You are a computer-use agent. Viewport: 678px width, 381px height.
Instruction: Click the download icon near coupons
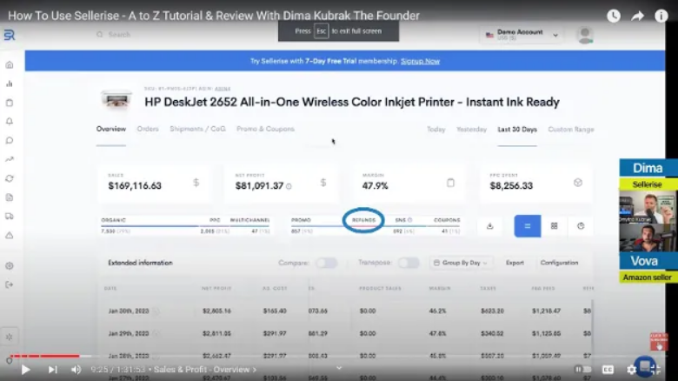click(490, 226)
